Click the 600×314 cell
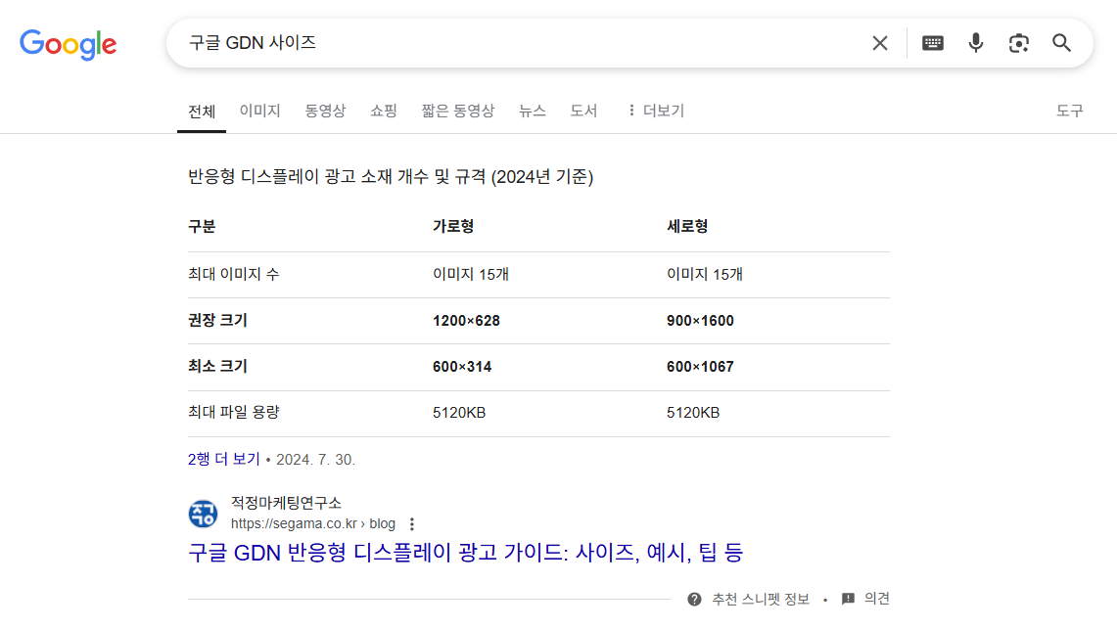 coord(462,367)
